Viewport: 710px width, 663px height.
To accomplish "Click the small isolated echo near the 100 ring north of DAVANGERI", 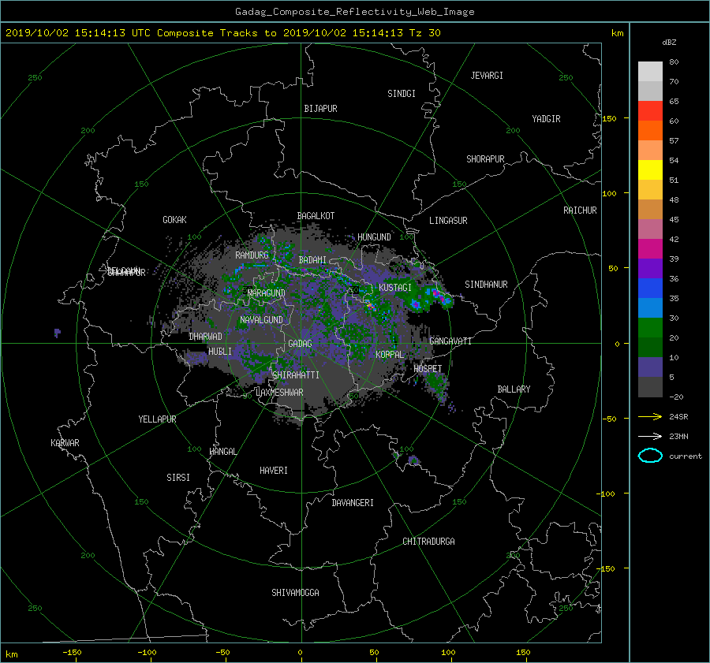I will 413,461.
